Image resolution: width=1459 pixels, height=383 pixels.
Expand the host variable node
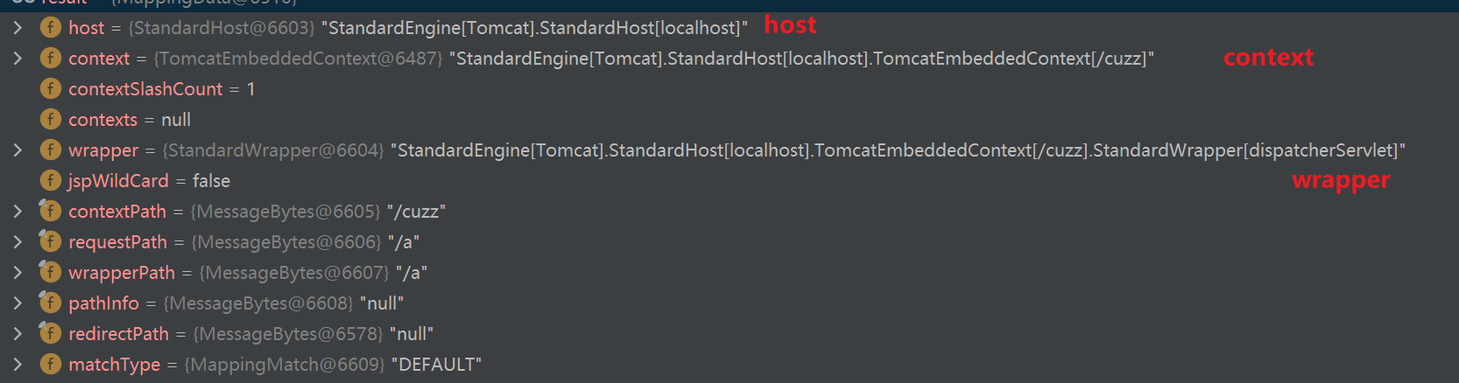(18, 28)
